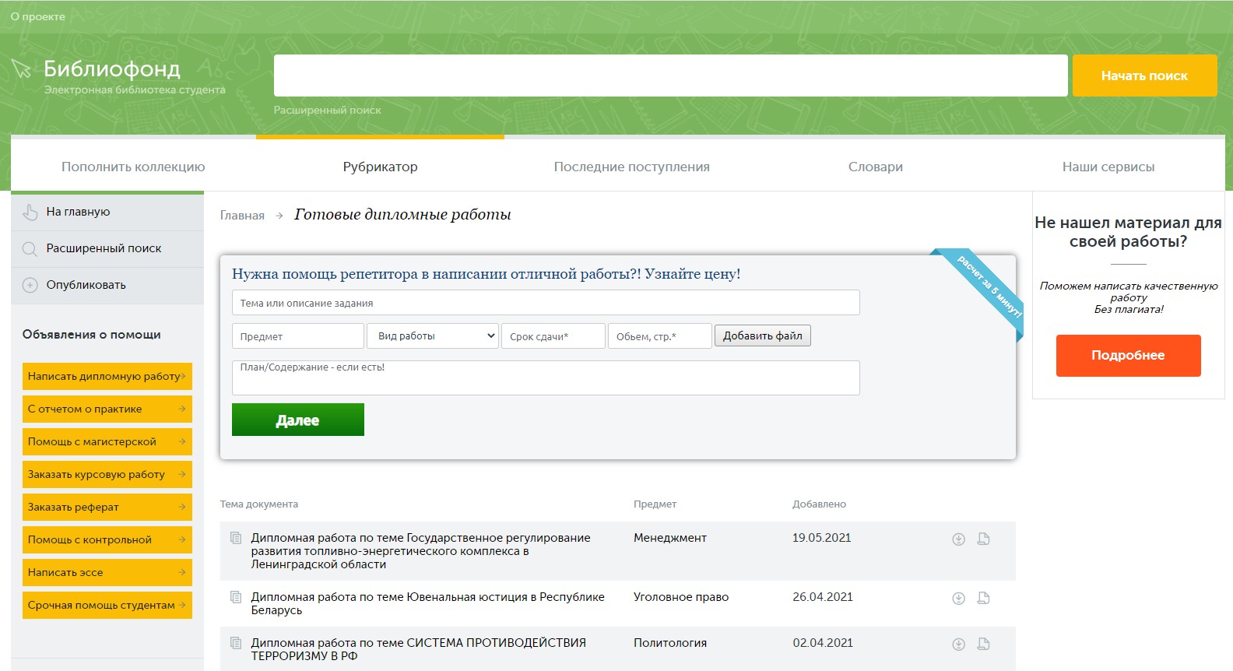Click the Помощь с контрольной button
The image size is (1233, 671).
[107, 539]
